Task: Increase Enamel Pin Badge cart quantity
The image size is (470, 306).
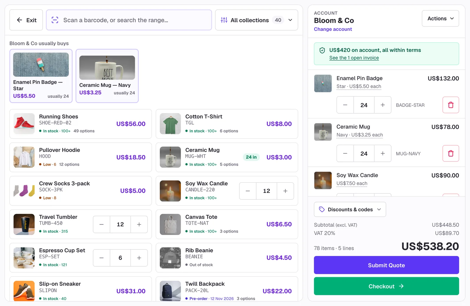Action: coord(382,105)
